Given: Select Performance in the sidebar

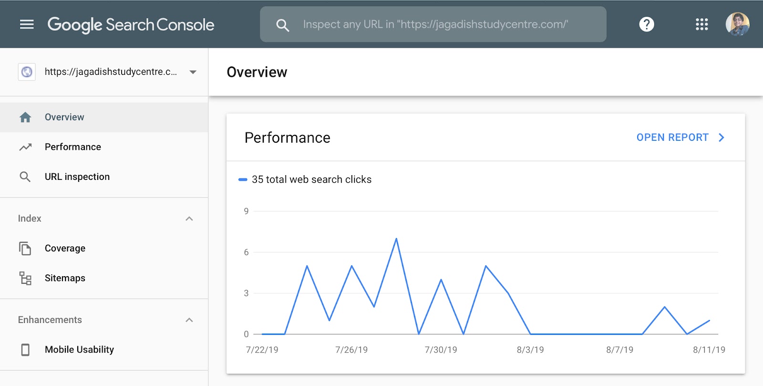Looking at the screenshot, I should point(72,147).
